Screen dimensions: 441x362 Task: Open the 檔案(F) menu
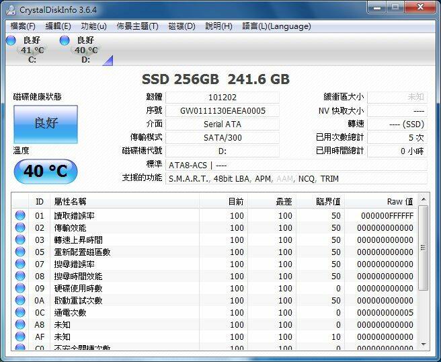tap(23, 26)
